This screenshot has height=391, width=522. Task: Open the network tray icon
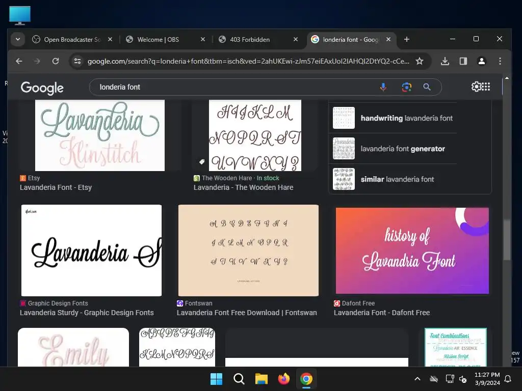450,379
